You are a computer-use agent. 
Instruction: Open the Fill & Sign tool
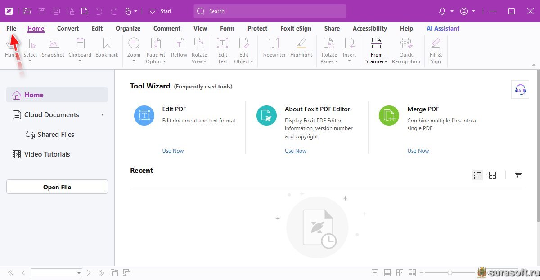[x=436, y=44]
